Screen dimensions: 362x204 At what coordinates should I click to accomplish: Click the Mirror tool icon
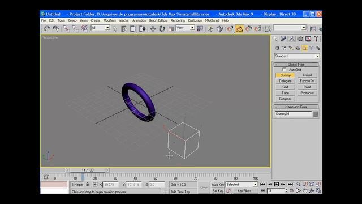[313, 29]
